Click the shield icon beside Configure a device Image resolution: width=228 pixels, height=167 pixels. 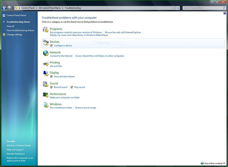coord(51,46)
